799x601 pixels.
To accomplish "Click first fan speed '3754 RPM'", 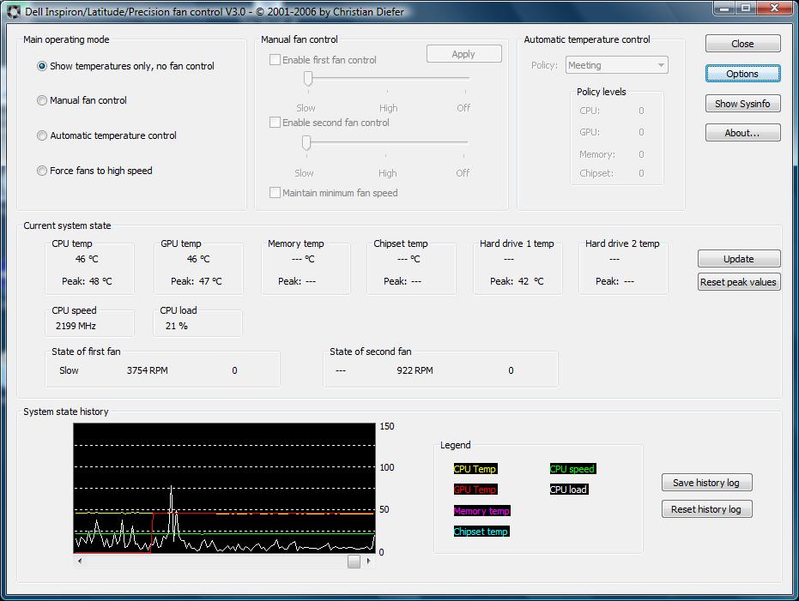I will (148, 370).
